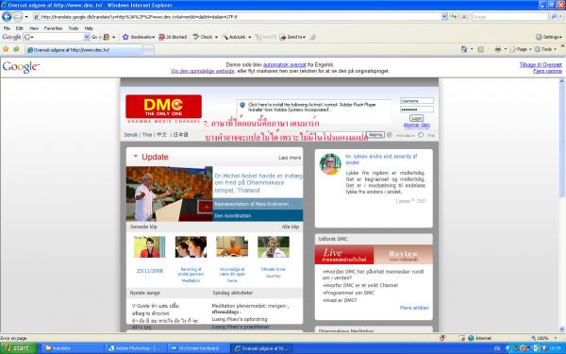The width and height of the screenshot is (566, 354).
Task: Go back with the browser Back arrow
Action: (7, 17)
